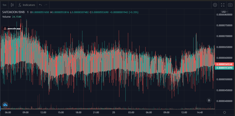Click the poocoin.app logo label
Screen dimensions: 235x116
point(12,28)
